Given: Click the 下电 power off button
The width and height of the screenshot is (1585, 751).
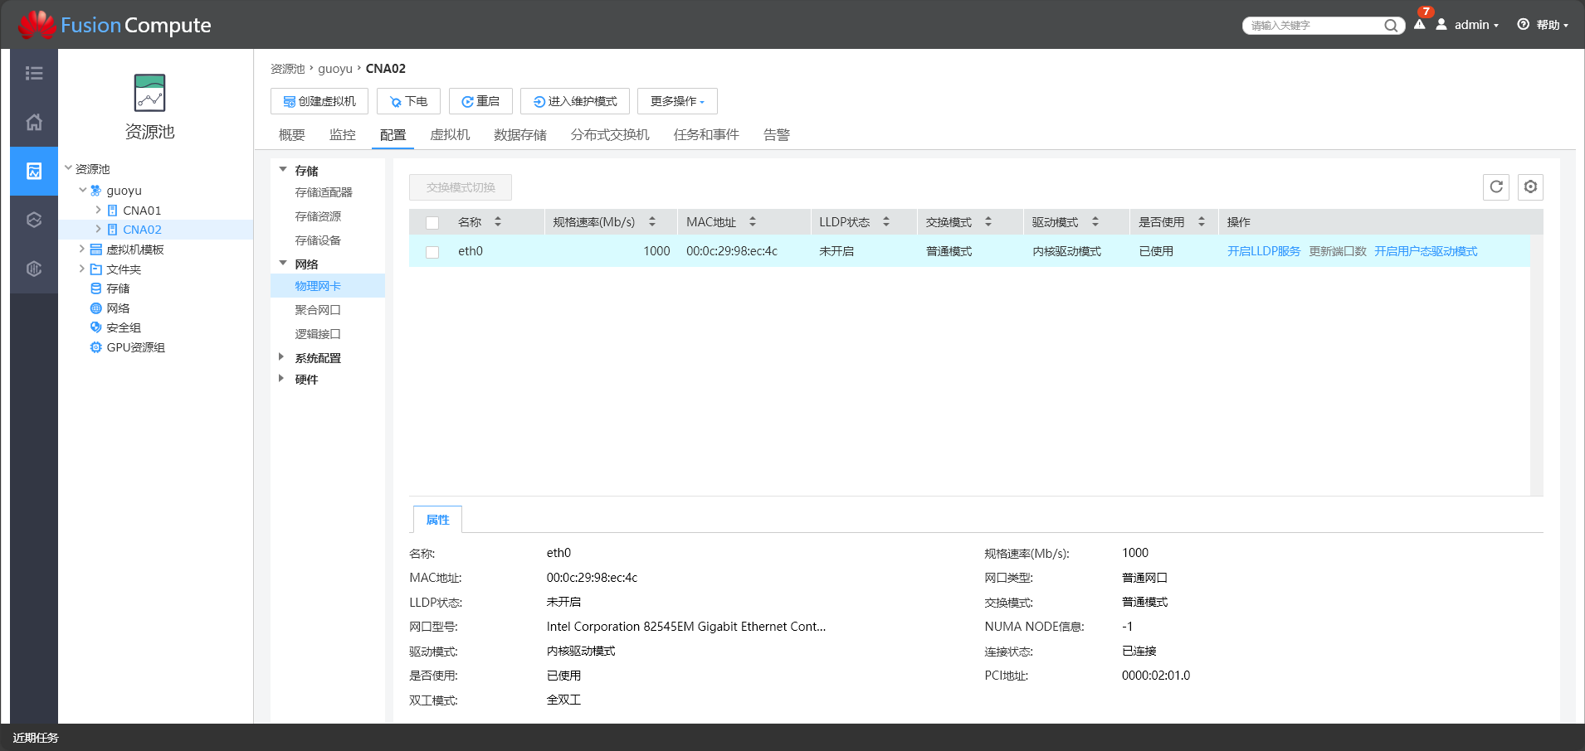Looking at the screenshot, I should pyautogui.click(x=408, y=101).
